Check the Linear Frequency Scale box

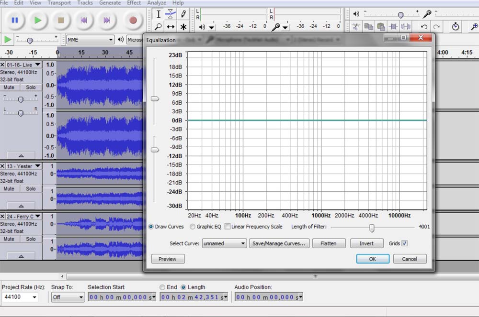(228, 227)
